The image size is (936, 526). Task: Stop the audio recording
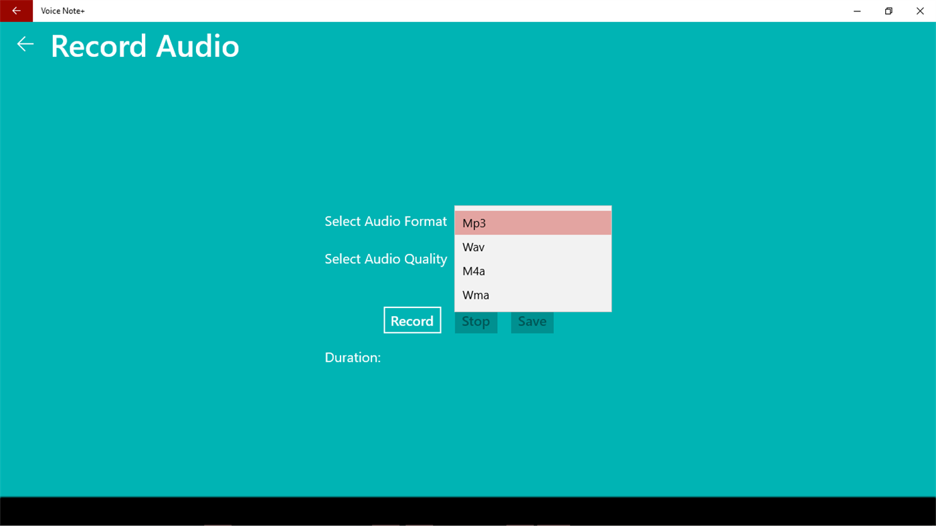point(476,321)
